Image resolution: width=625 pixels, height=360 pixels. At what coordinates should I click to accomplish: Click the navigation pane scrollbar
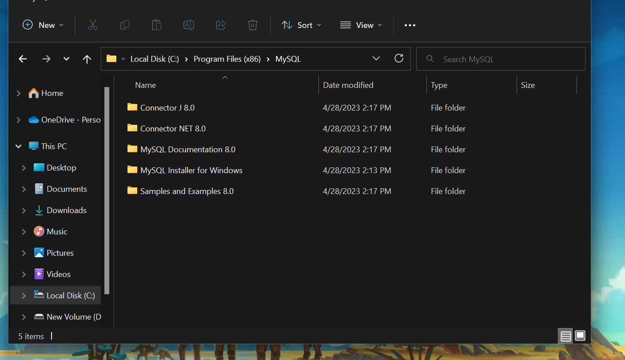(107, 191)
